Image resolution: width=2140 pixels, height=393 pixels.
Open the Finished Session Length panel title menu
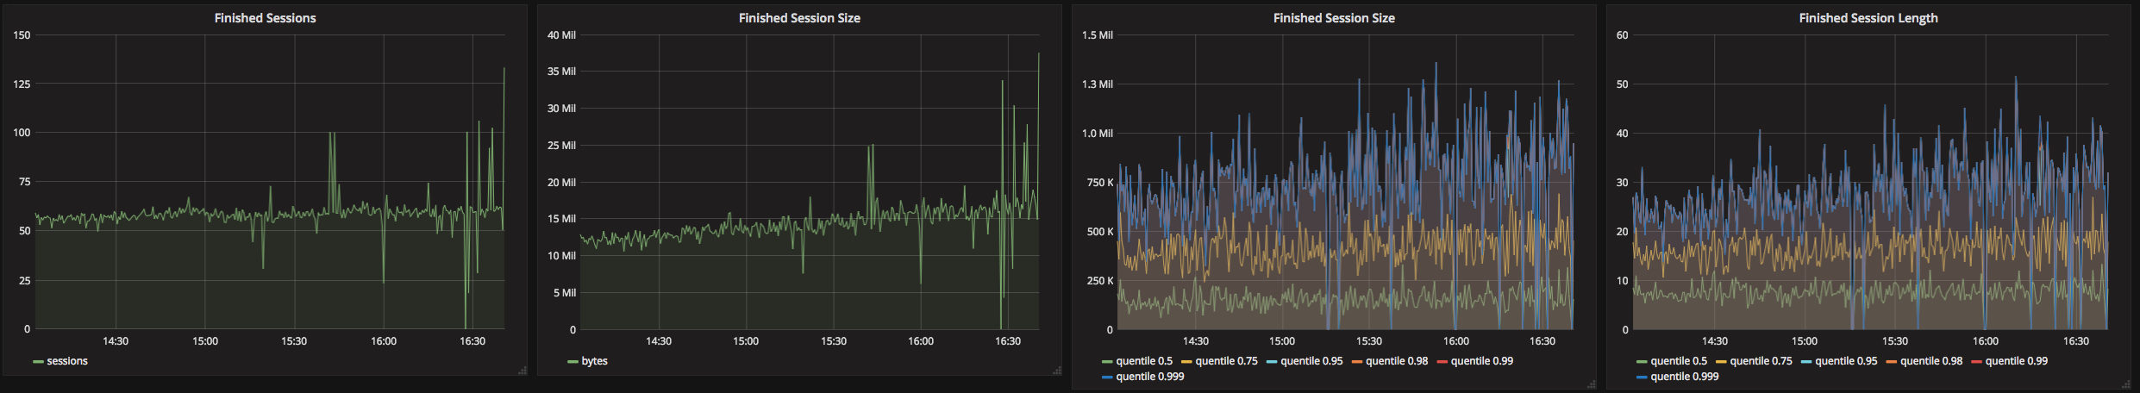1868,18
